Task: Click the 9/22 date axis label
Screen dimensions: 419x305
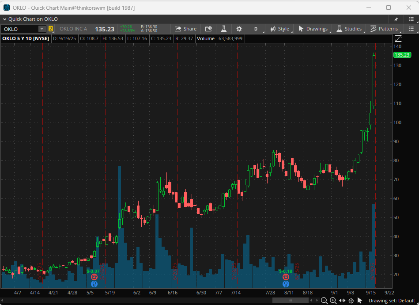Action: point(389,293)
